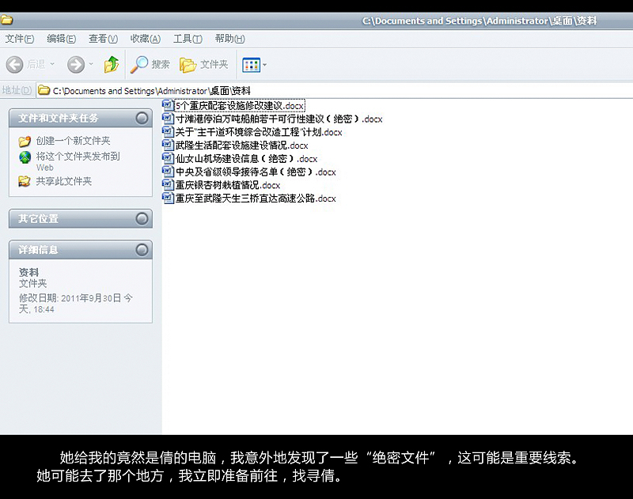Image resolution: width=633 pixels, height=499 pixels.
Task: Toggle the Folders (文件夹) pane
Action: (204, 64)
